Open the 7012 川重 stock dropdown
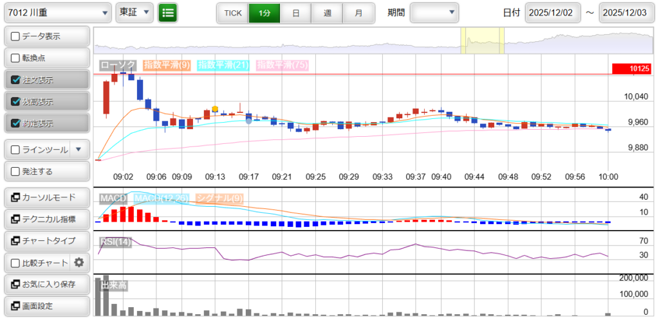The height and width of the screenshot is (318, 659). [57, 12]
